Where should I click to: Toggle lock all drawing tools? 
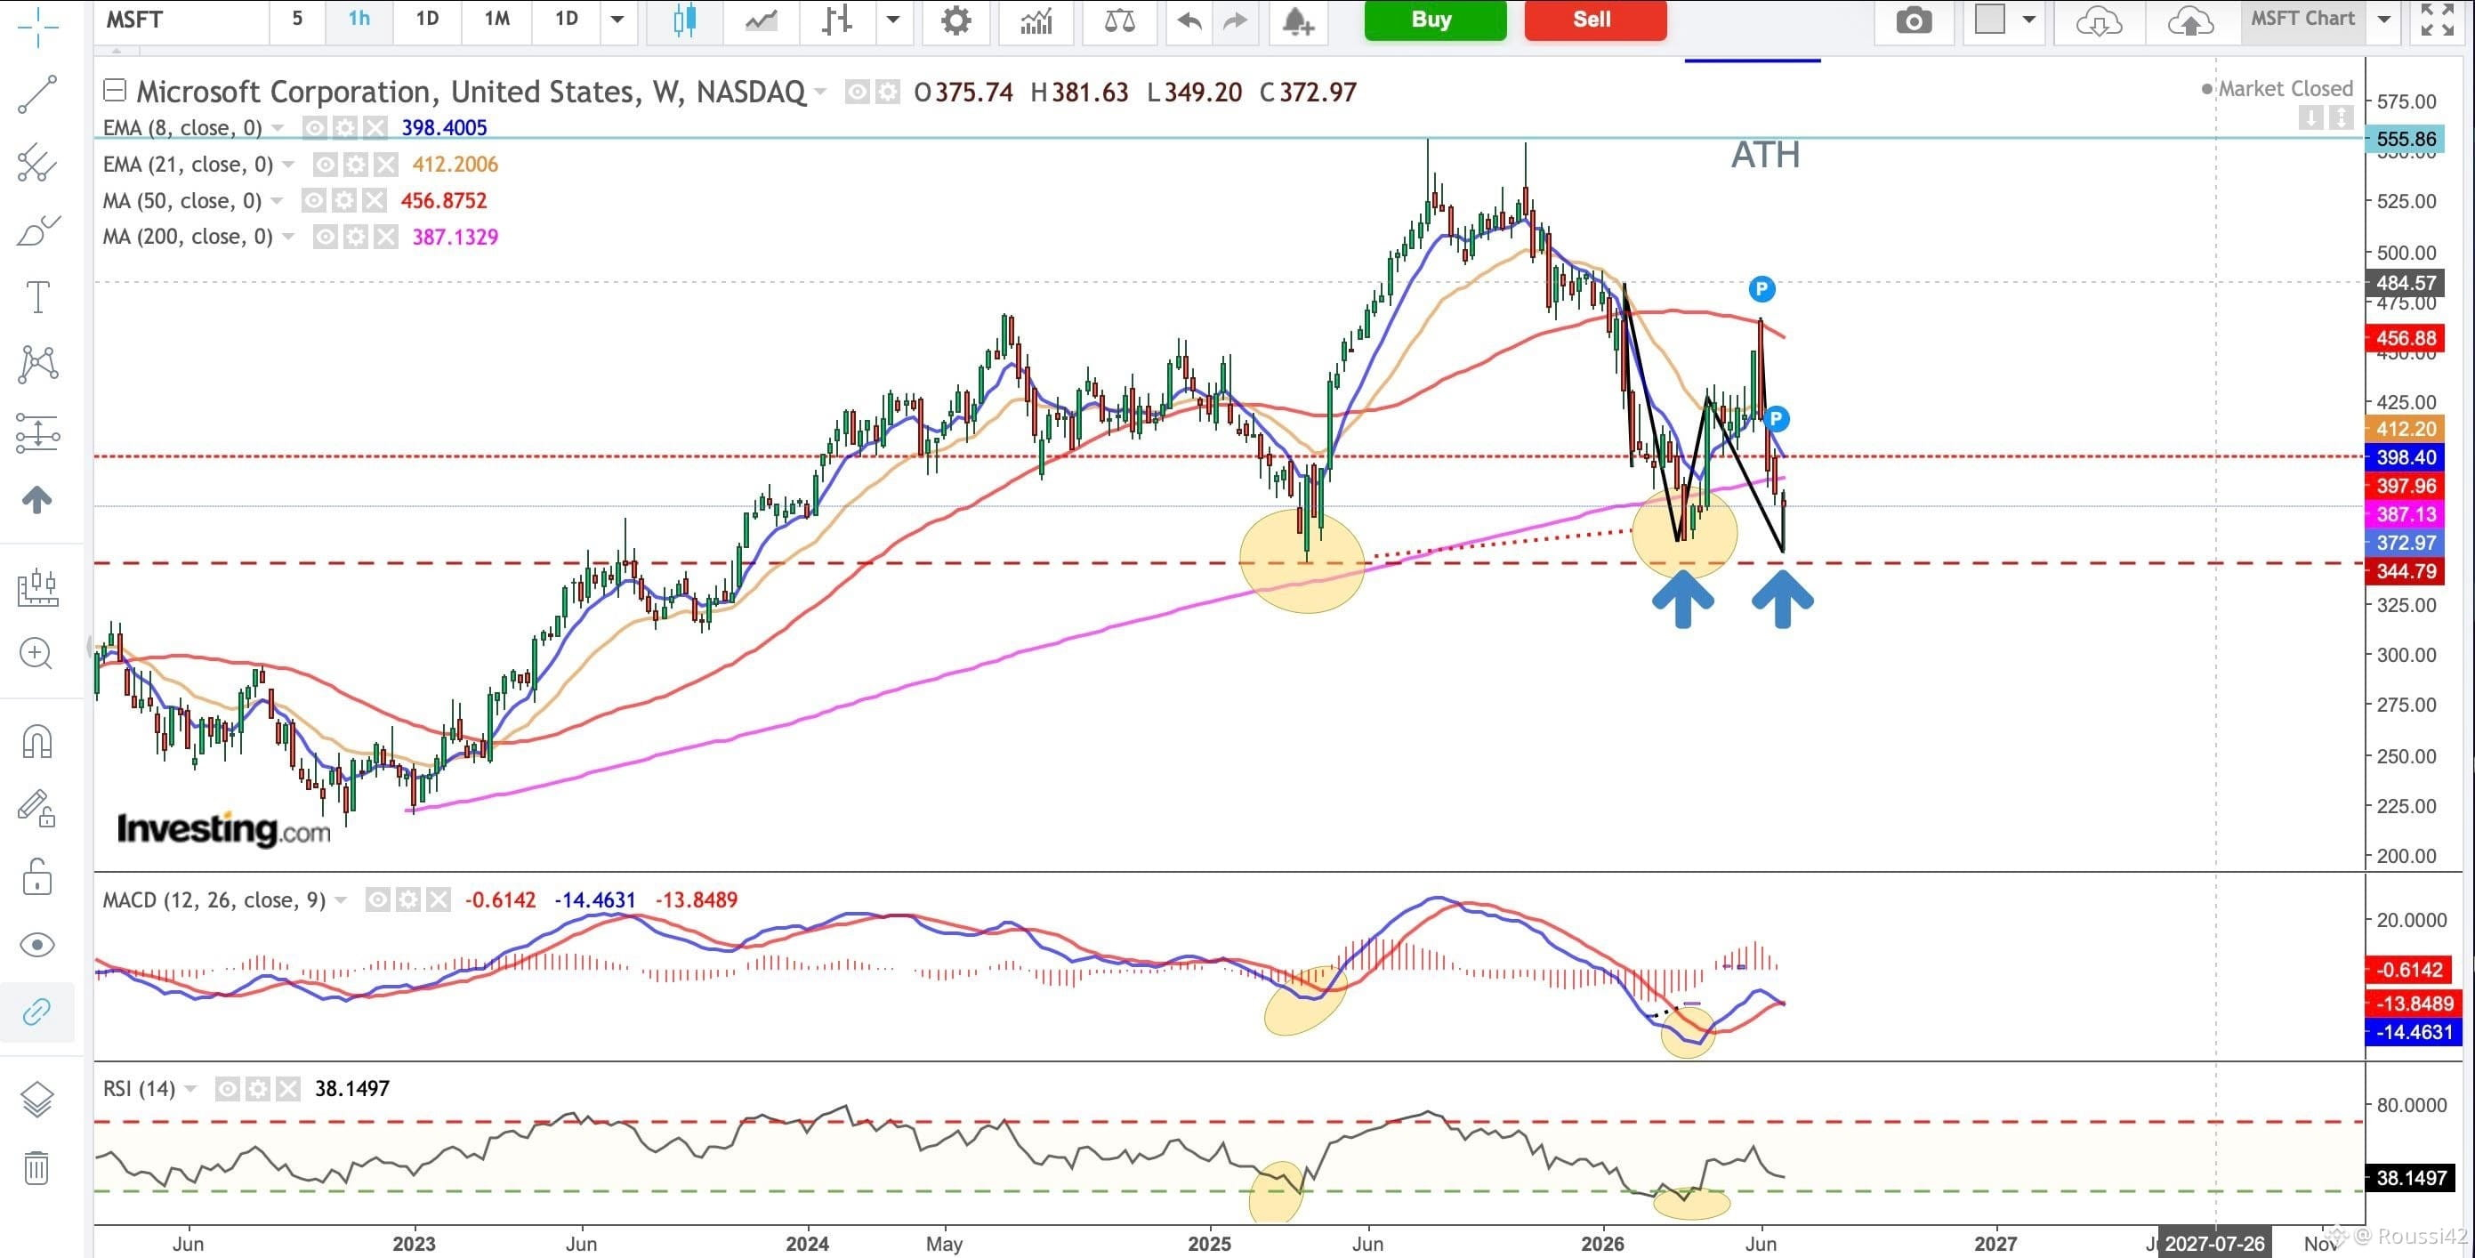(37, 876)
